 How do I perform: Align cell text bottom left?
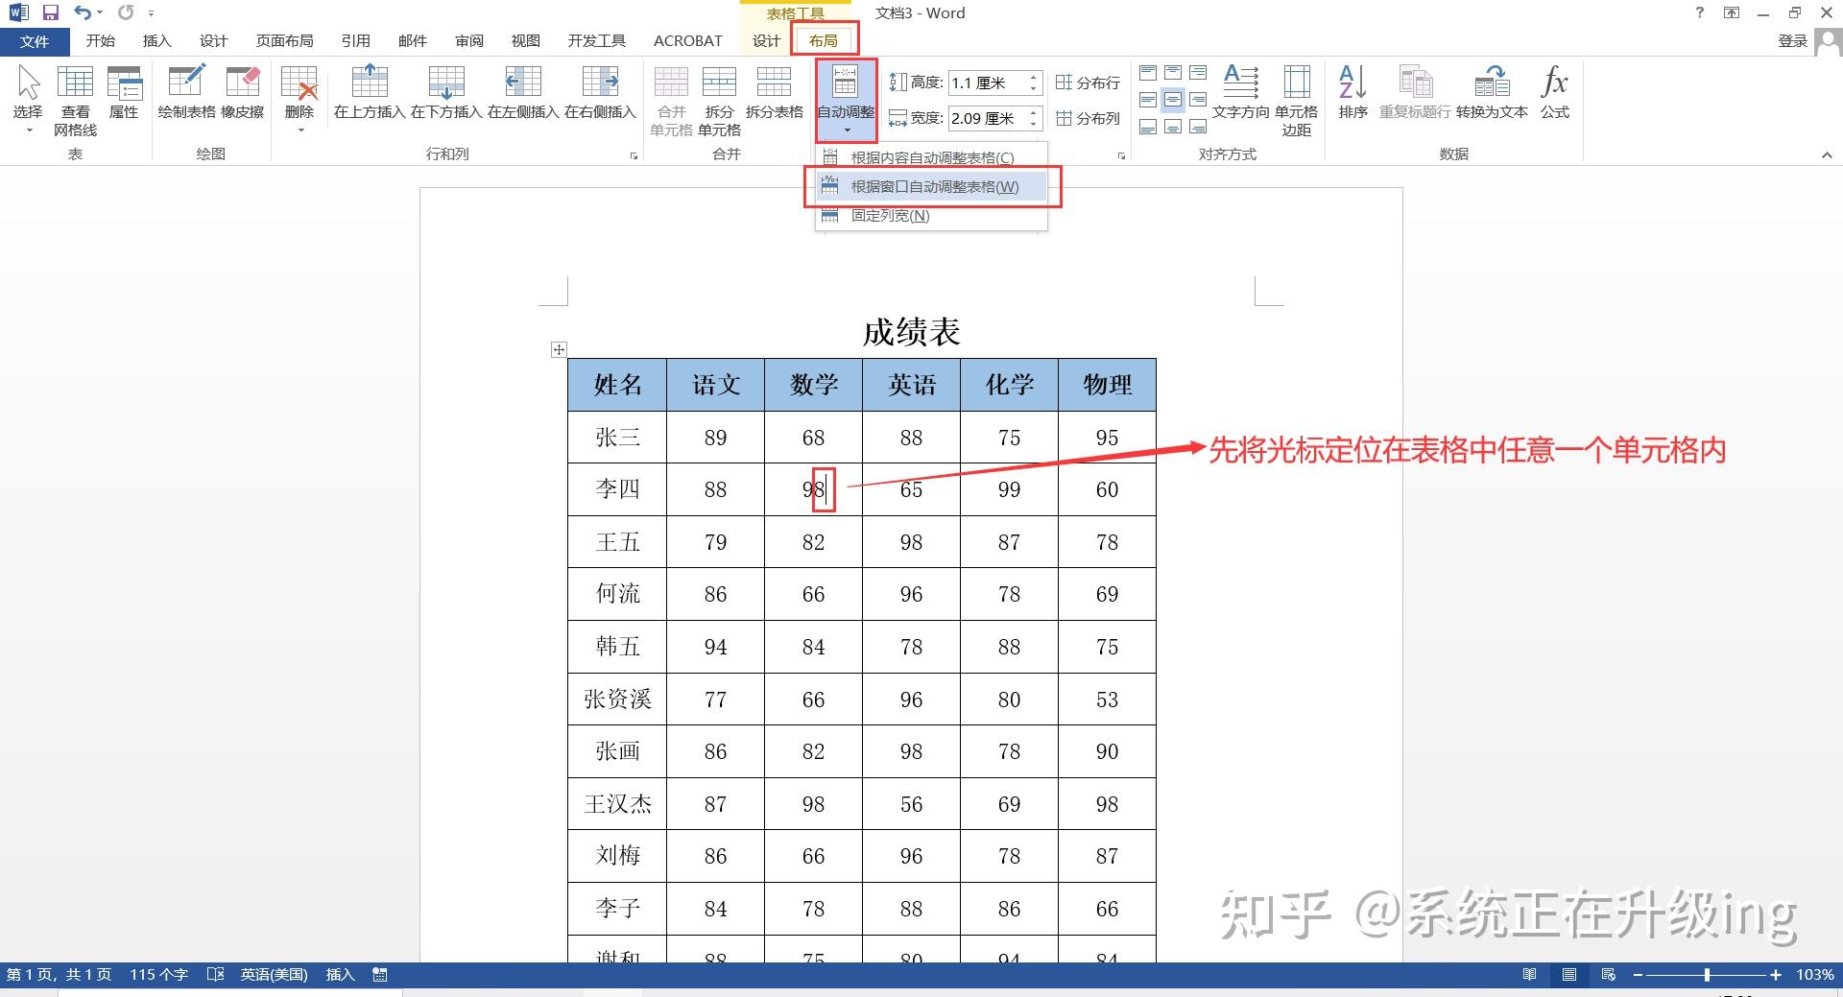click(x=1148, y=127)
